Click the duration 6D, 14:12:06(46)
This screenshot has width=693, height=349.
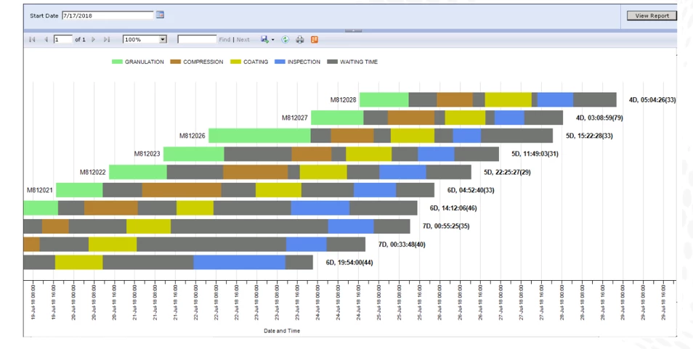[x=453, y=208]
